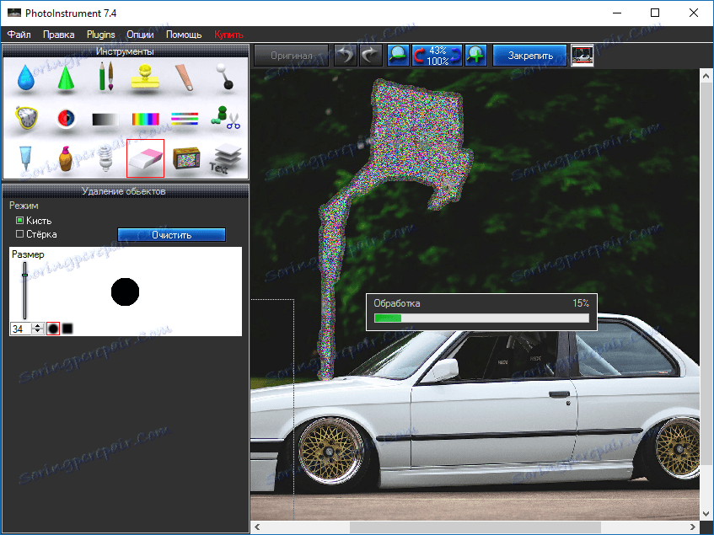
Task: Click the vertical scrollbar down arrow
Action: [706, 515]
